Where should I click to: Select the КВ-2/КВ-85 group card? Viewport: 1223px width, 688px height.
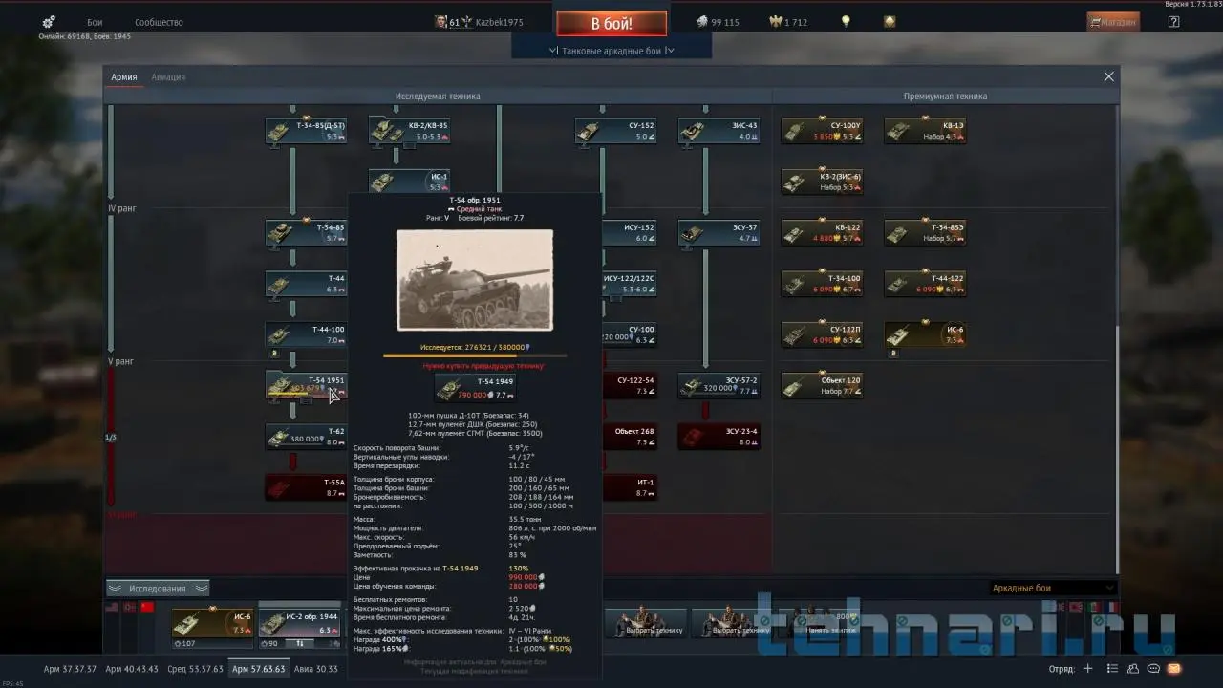point(410,131)
